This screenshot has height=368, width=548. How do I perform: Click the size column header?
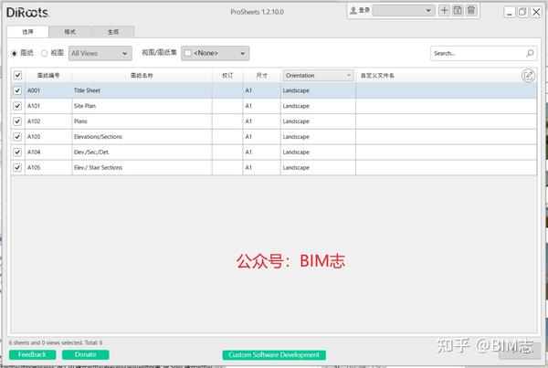(261, 75)
